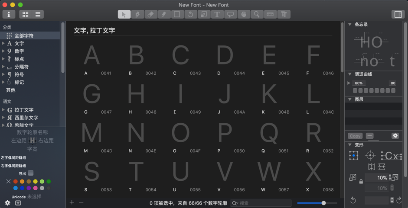Click the down-arrow box icon beside the sidebar gear
Image resolution: width=408 pixels, height=208 pixels.
pos(18,203)
